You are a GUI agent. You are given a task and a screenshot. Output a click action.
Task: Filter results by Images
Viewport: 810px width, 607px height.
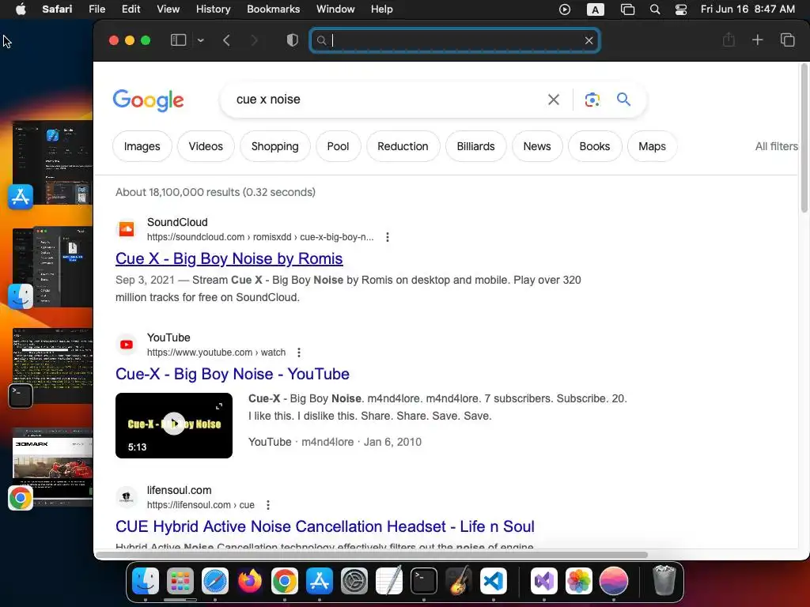tap(142, 146)
